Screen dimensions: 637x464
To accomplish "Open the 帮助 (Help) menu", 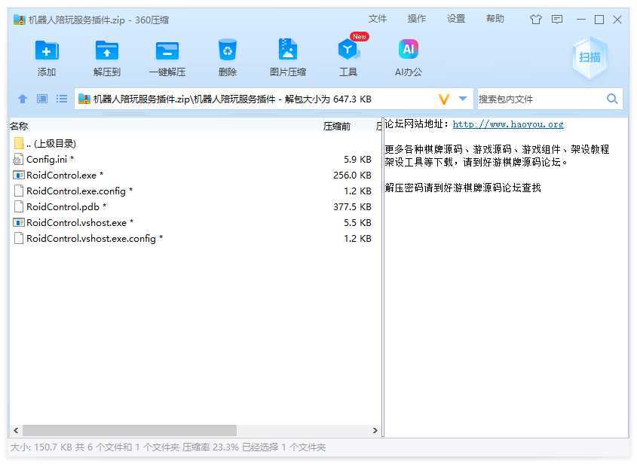I will (x=495, y=19).
